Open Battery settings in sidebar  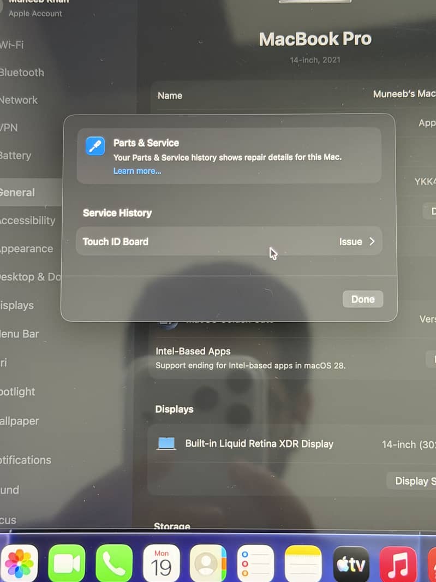point(16,156)
